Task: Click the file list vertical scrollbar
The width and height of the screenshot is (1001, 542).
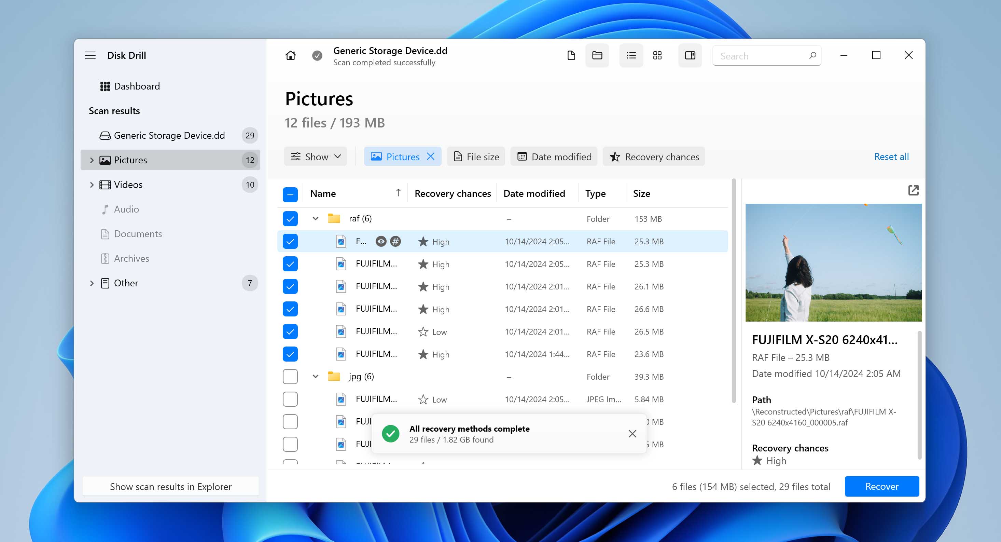Action: coord(734,292)
